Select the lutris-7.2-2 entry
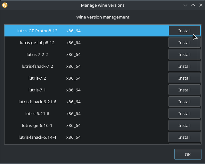This screenshot has height=164, width=205. 37,54
